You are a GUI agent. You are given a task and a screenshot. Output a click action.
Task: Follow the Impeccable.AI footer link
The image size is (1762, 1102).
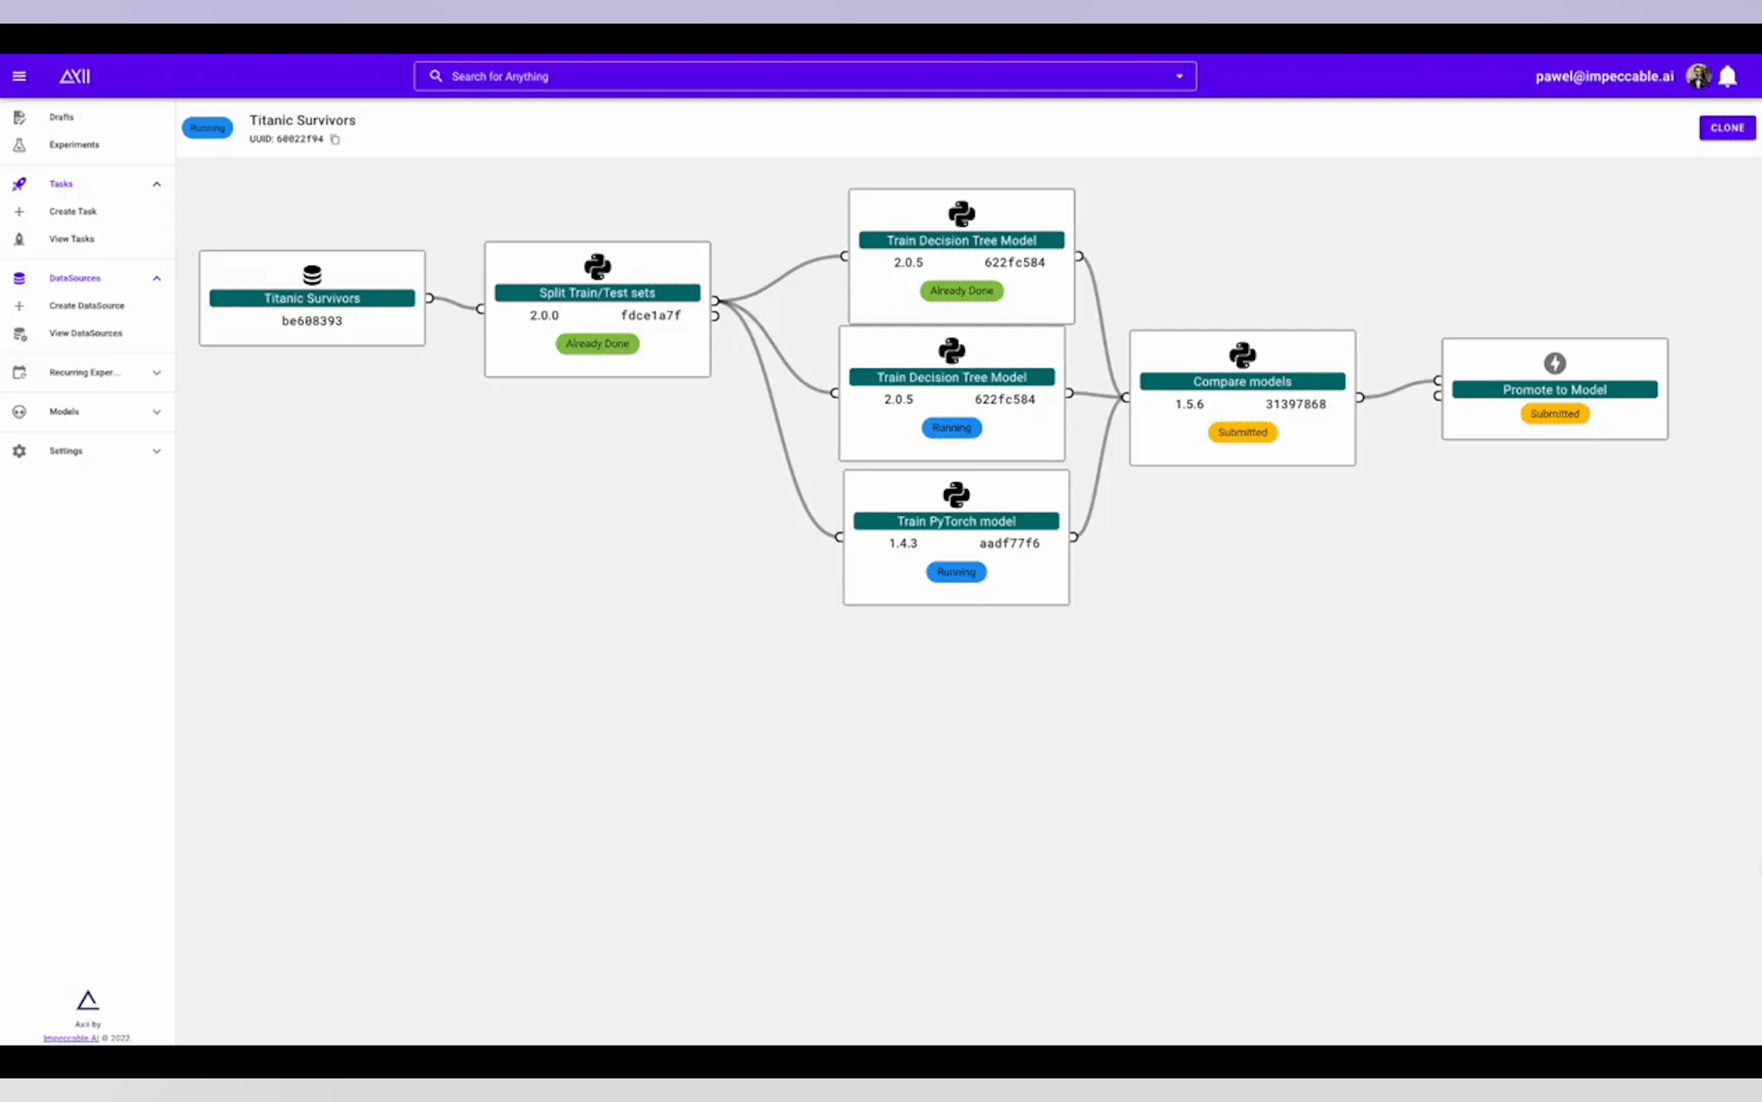(x=71, y=1038)
